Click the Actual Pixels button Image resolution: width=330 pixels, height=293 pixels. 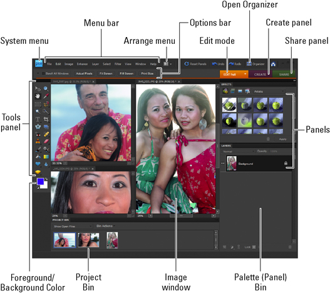tap(84, 73)
